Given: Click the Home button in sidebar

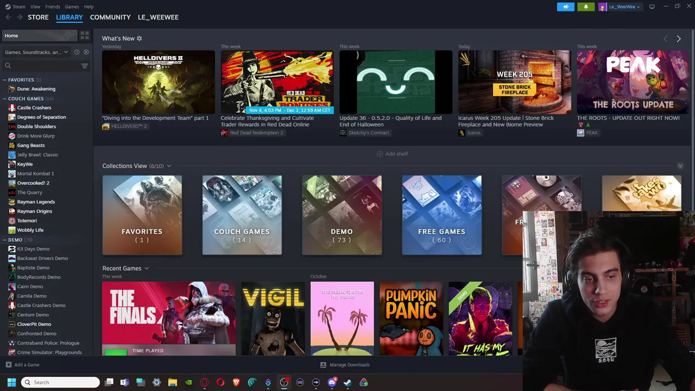Looking at the screenshot, I should [40, 35].
